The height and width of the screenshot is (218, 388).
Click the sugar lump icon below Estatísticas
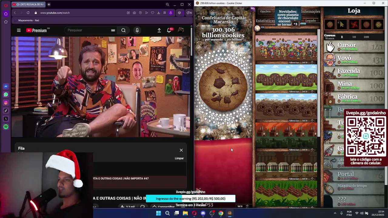[257, 28]
